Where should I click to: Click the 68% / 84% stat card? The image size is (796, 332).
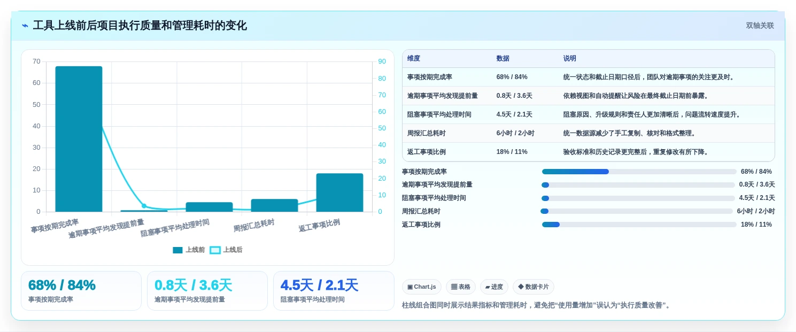pos(81,291)
